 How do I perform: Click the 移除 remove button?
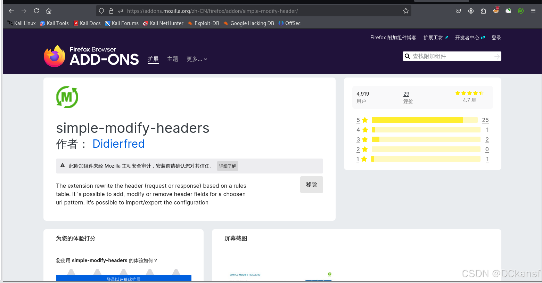pos(312,185)
